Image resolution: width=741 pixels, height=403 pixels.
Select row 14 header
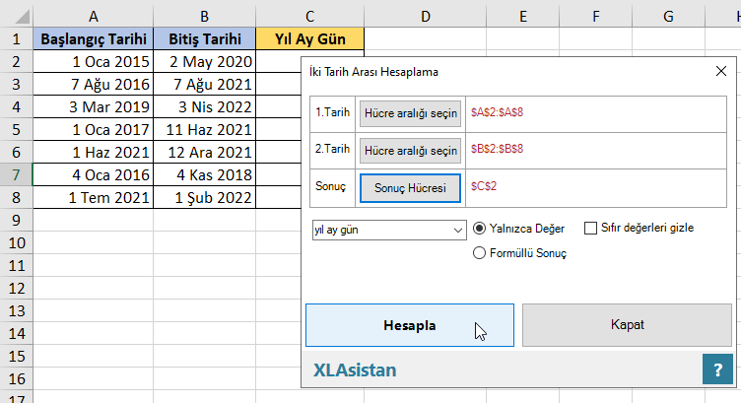16,334
